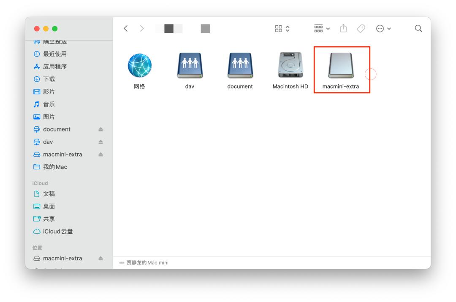Select the document shared drive icon

pyautogui.click(x=240, y=65)
